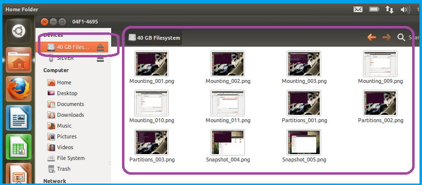The width and height of the screenshot is (422, 185).
Task: Open the network indicator menu
Action: click(x=390, y=10)
